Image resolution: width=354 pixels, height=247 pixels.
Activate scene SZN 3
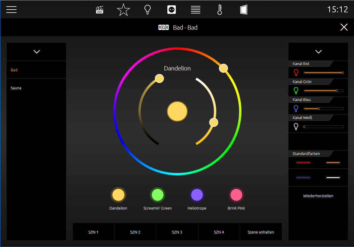[177, 232]
